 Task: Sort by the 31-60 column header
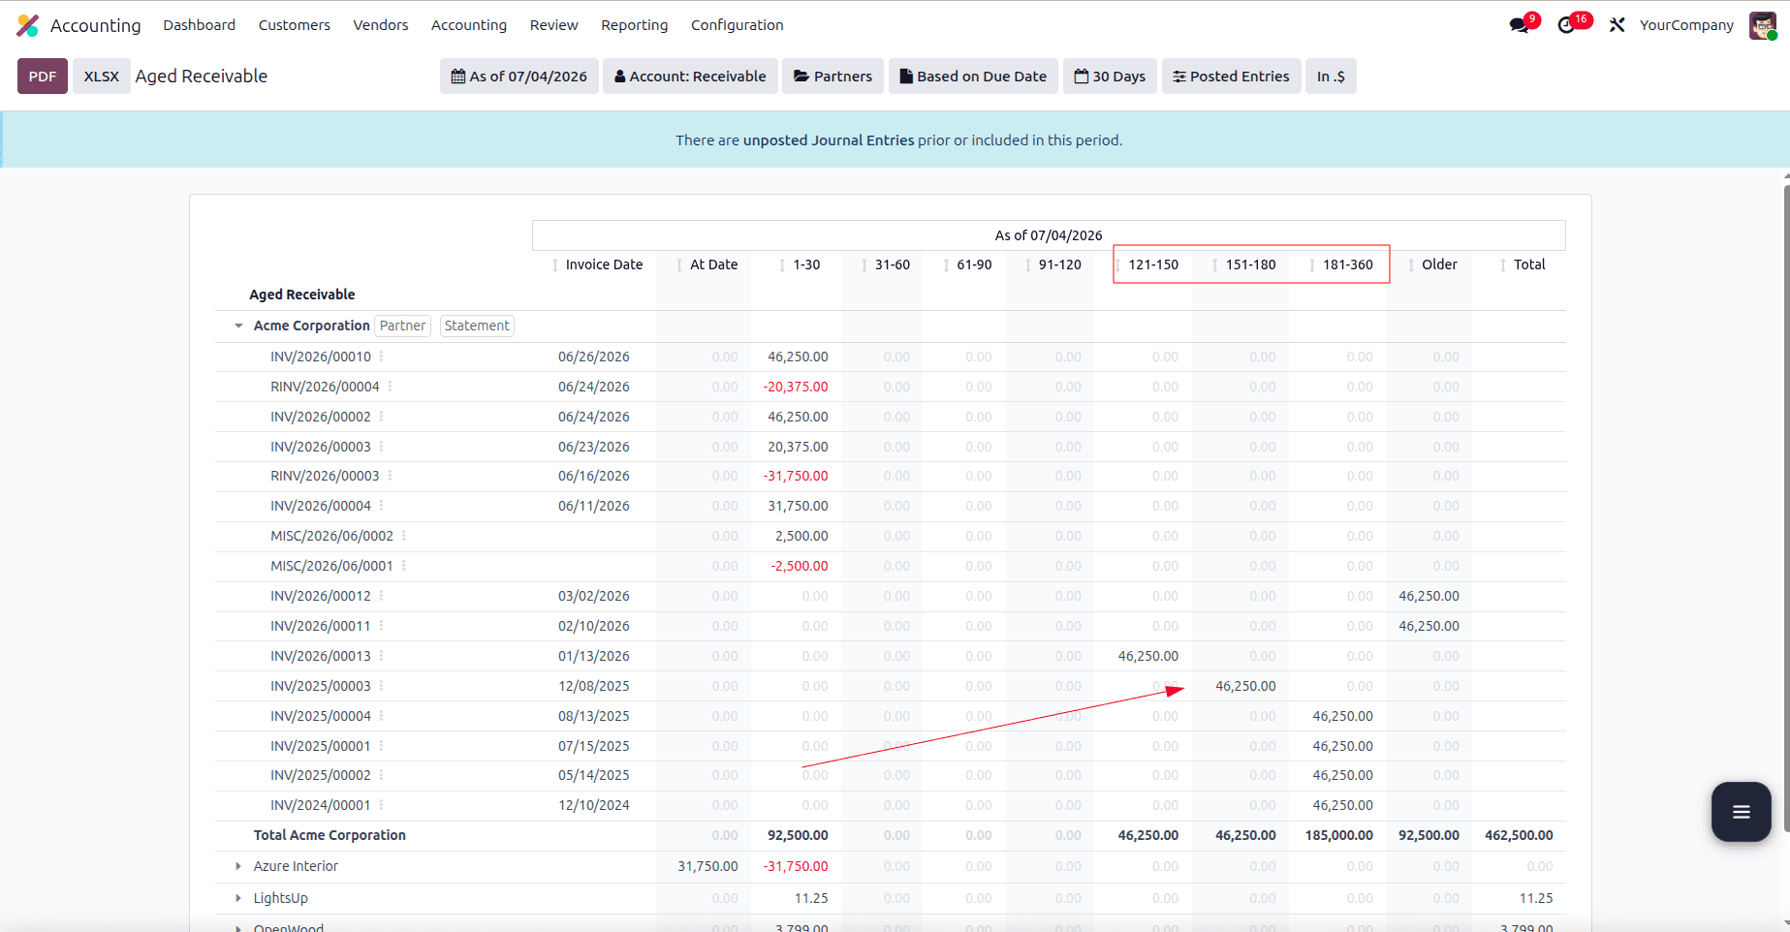[x=886, y=264]
